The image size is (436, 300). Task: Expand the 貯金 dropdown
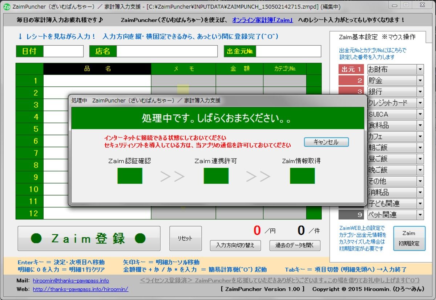(420, 81)
